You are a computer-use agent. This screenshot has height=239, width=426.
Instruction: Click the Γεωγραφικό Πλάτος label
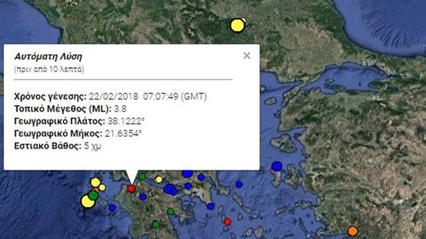(x=60, y=121)
